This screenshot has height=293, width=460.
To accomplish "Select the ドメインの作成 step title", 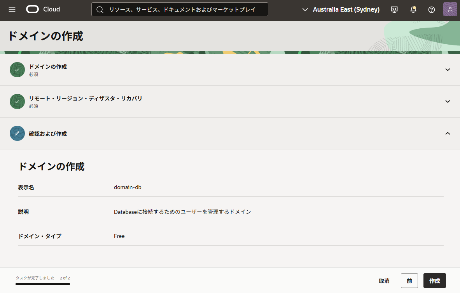I will [48, 67].
